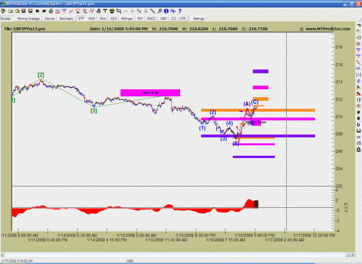This screenshot has width=362, height=264.
Task: Click the 'C: 210.7100' close value text
Action: (x=255, y=29)
